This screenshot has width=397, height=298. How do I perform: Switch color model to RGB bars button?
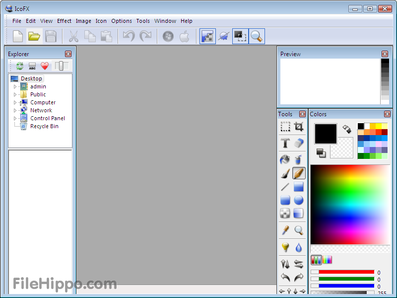[316, 260]
